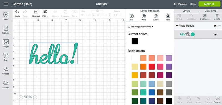This screenshot has width=222, height=105.
Task: Click the Weld Result drag handle
Action: click(220, 26)
